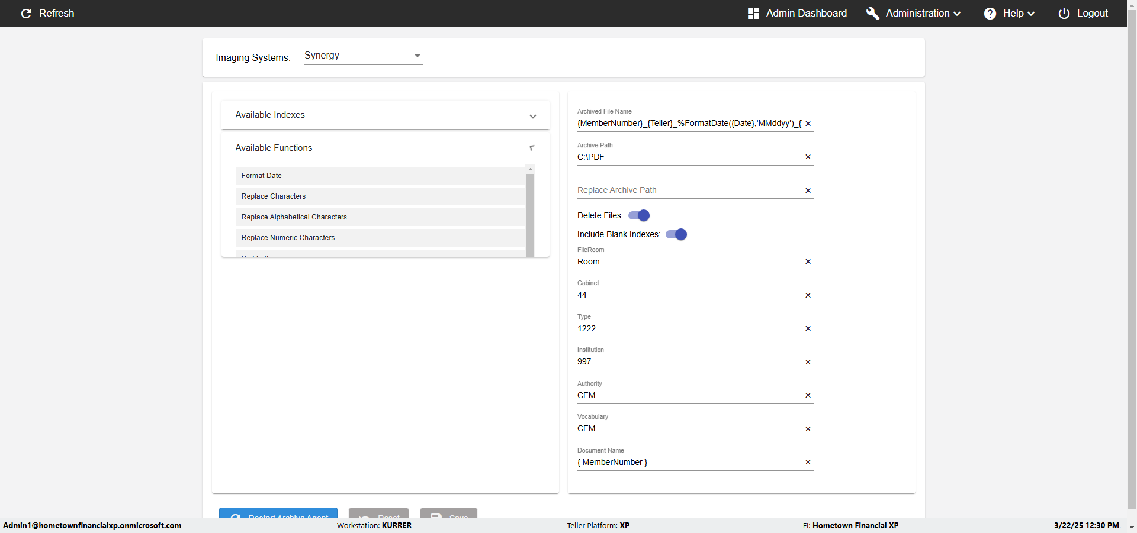Expand the Available Indexes panel
This screenshot has height=533, width=1137.
[532, 116]
